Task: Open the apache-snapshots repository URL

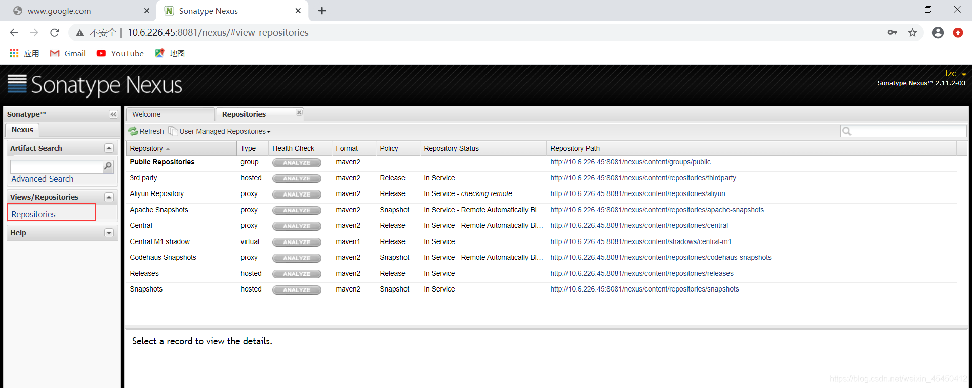Action: tap(657, 210)
